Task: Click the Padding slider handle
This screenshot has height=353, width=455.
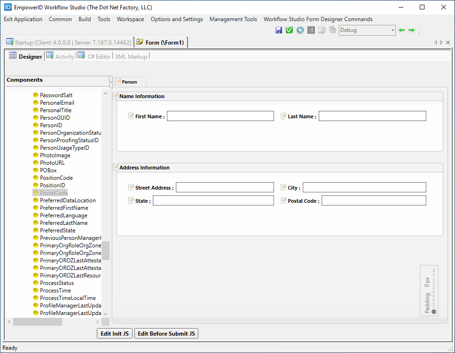Action: (x=433, y=312)
